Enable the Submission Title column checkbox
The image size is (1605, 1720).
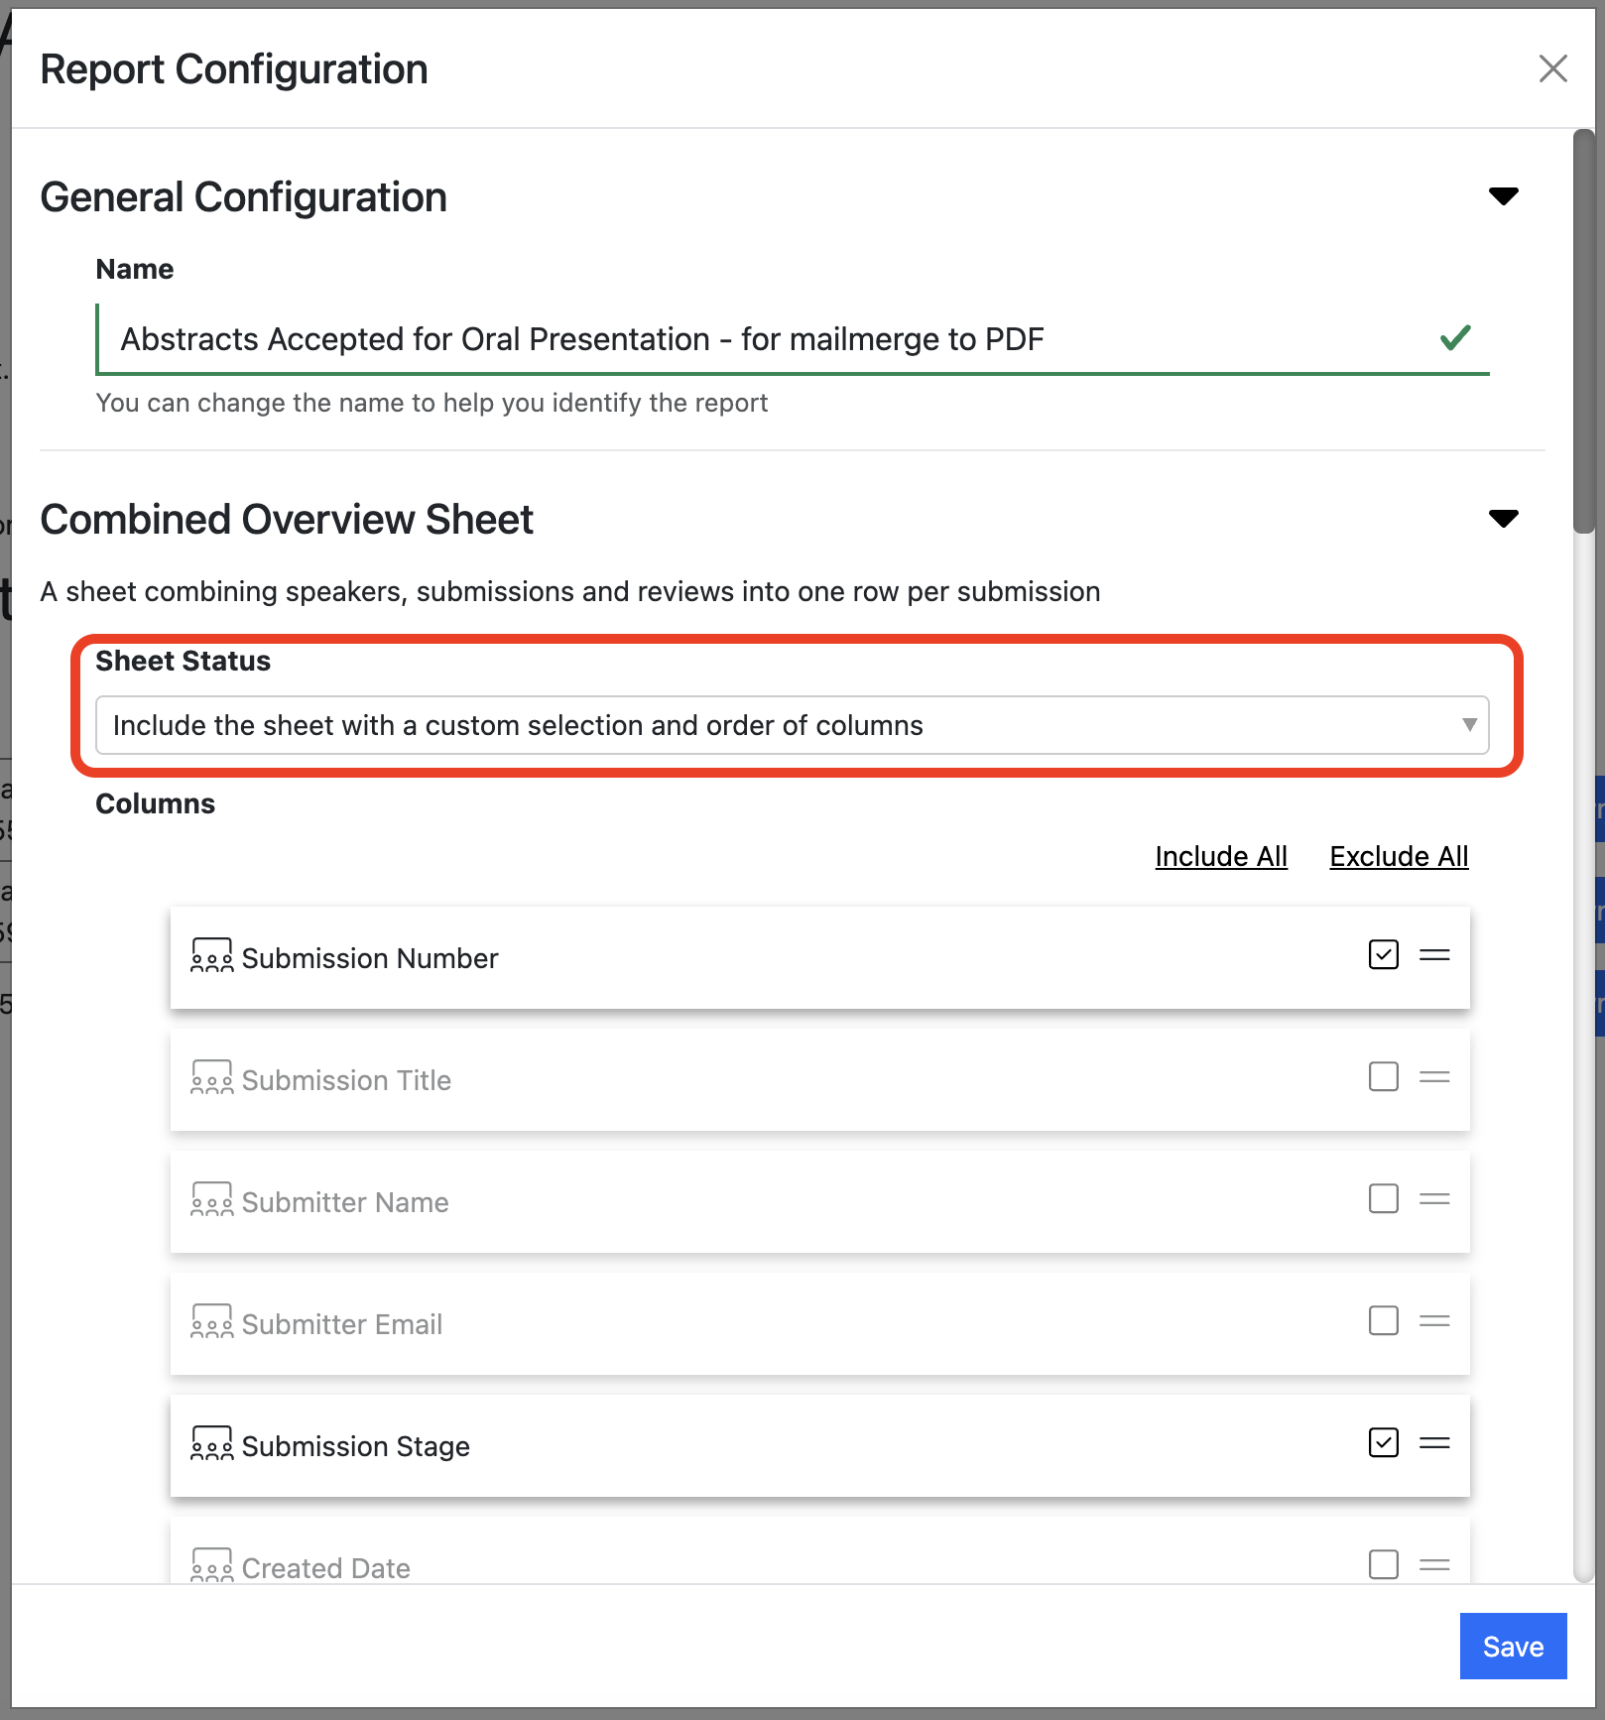click(1383, 1077)
